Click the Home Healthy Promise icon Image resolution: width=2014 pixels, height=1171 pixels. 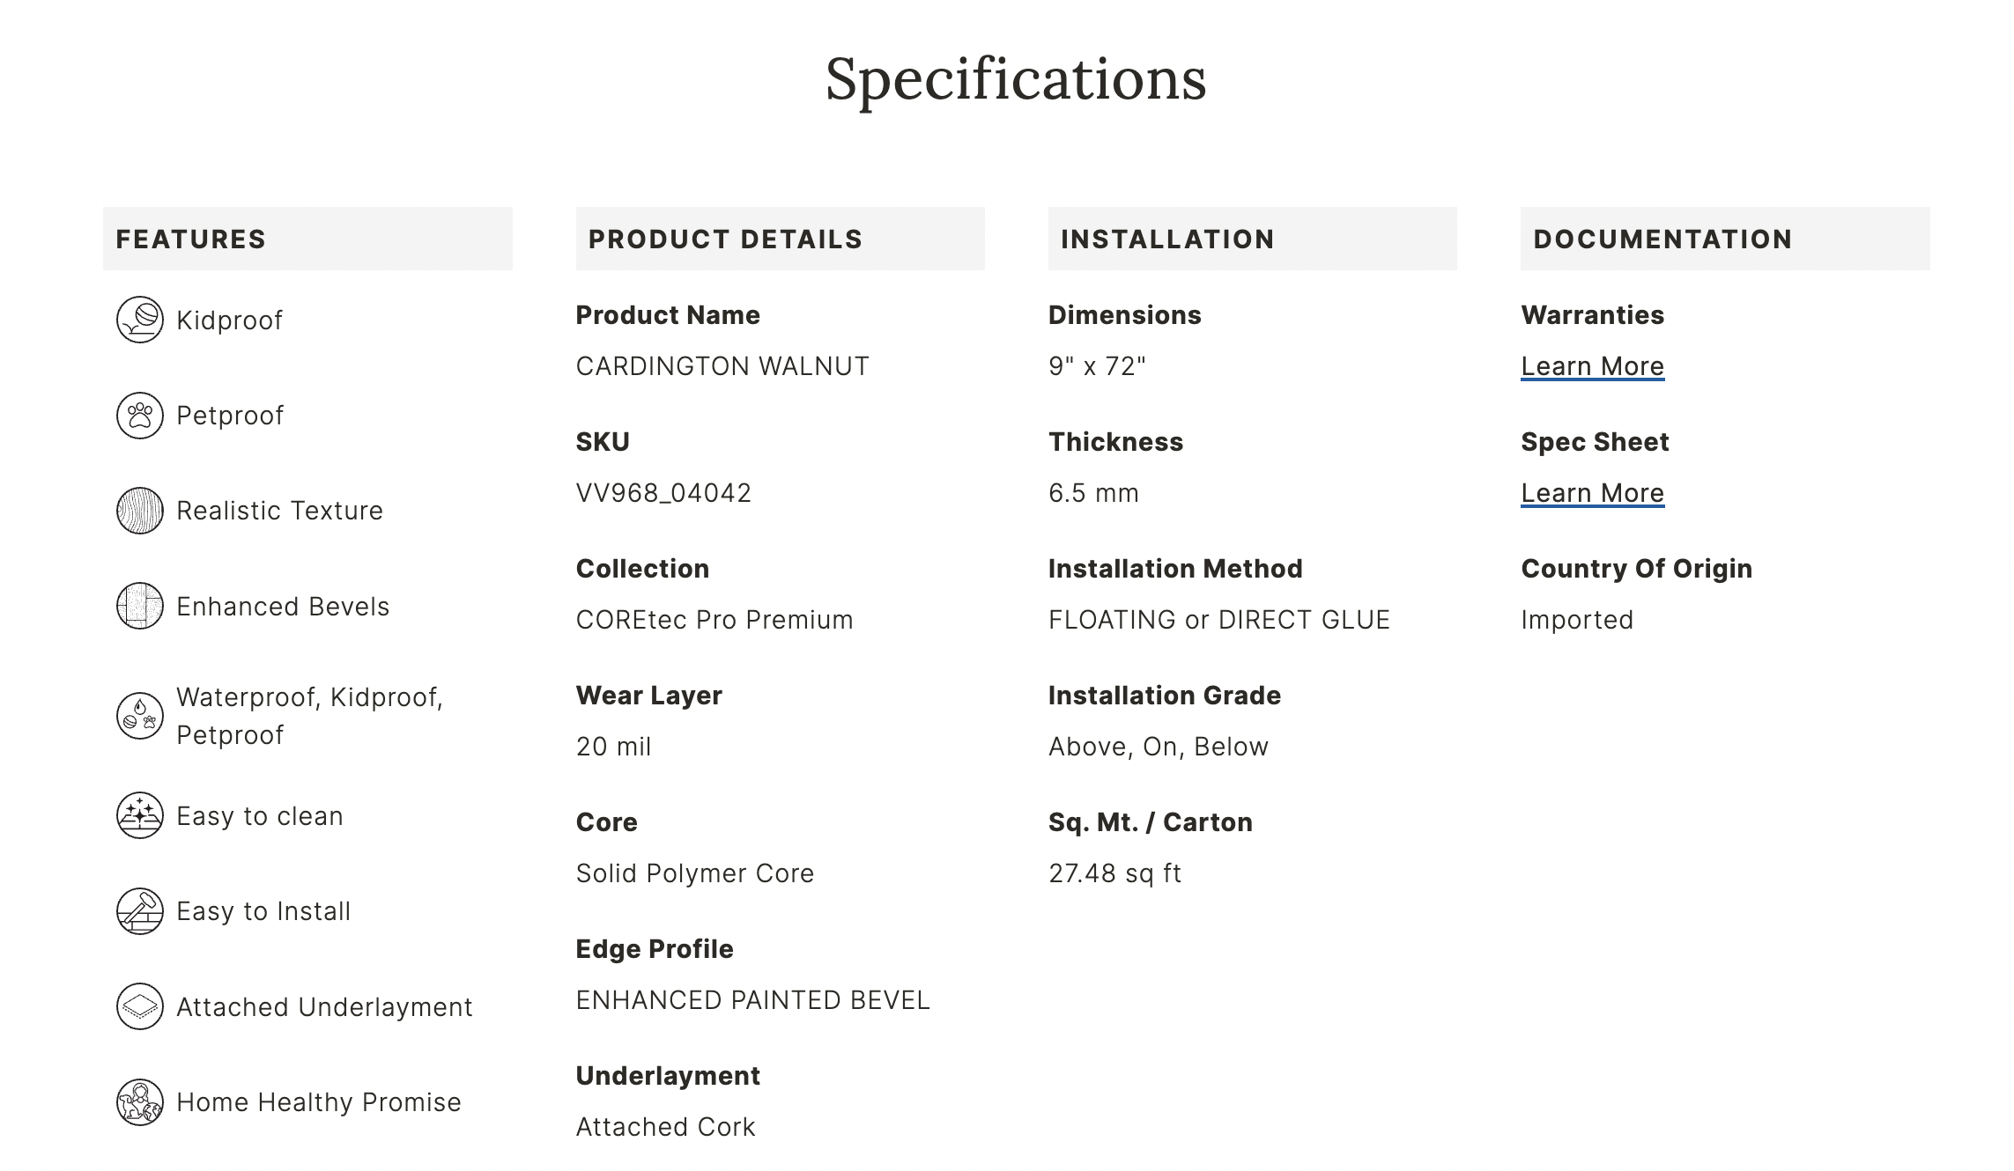[x=140, y=1101]
